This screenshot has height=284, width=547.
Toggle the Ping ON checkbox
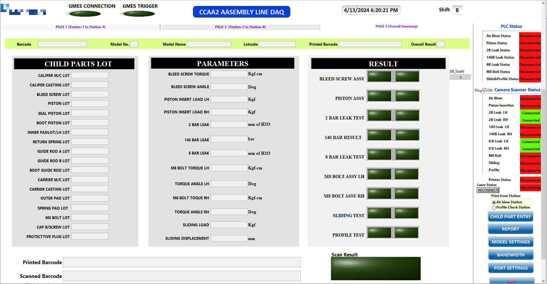pos(485,90)
